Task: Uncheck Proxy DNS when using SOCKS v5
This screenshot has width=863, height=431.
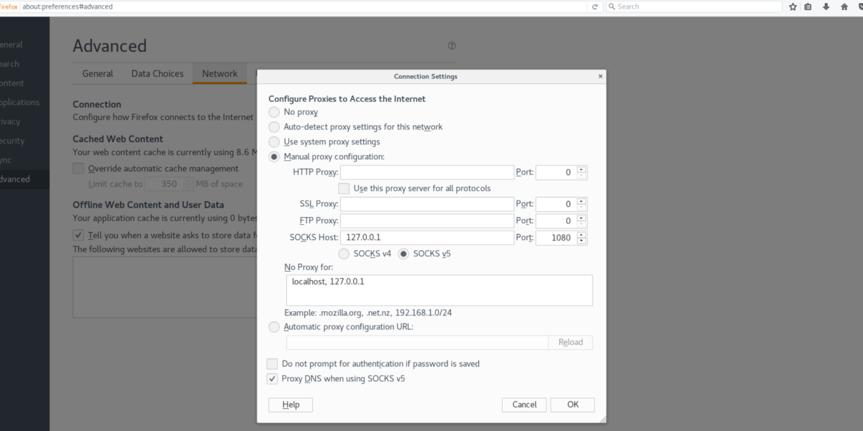Action: 272,379
